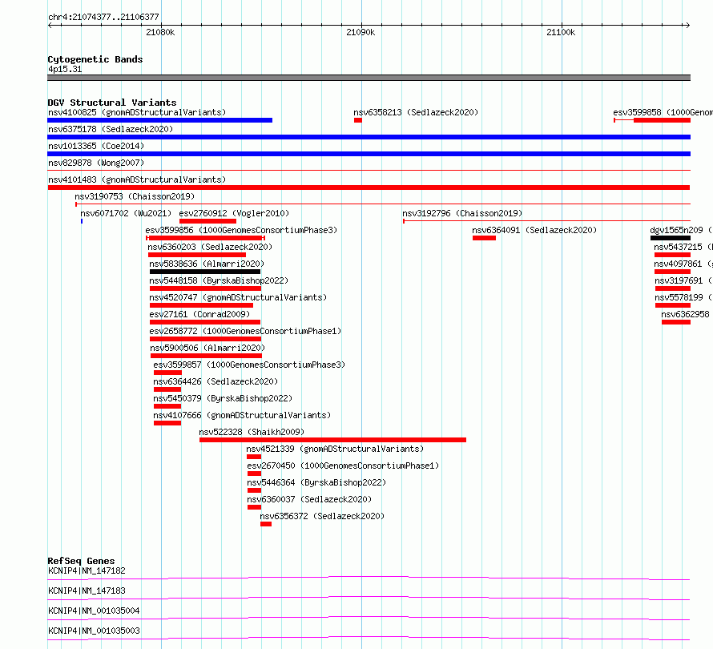Select nsv3190753 (Chaisson2019) label
Screen dimensions: 713x649
click(x=135, y=196)
